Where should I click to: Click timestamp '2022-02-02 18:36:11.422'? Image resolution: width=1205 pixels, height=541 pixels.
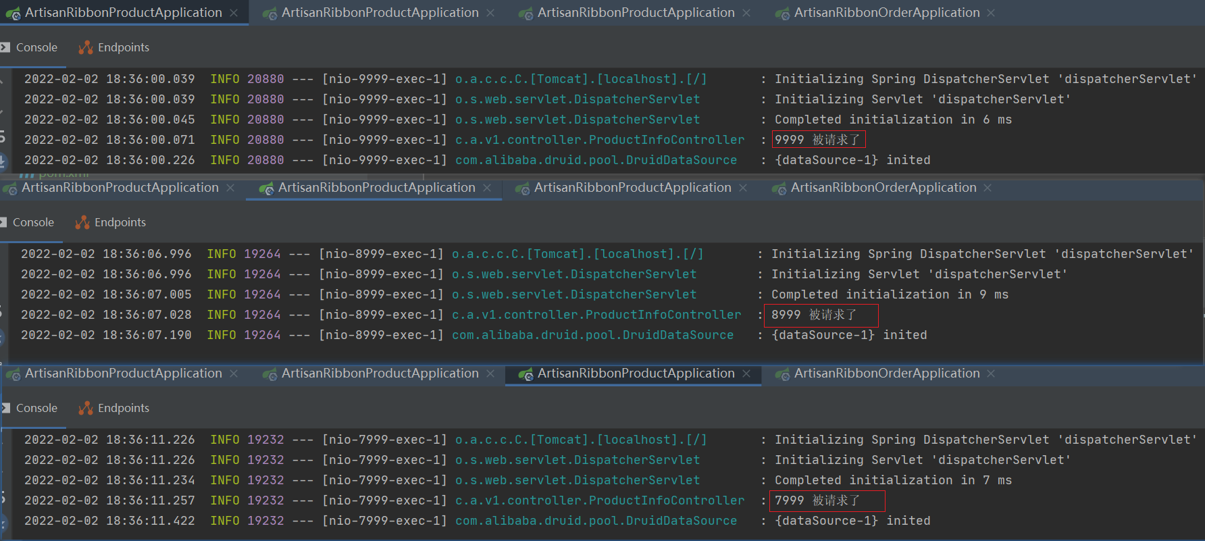pyautogui.click(x=109, y=521)
